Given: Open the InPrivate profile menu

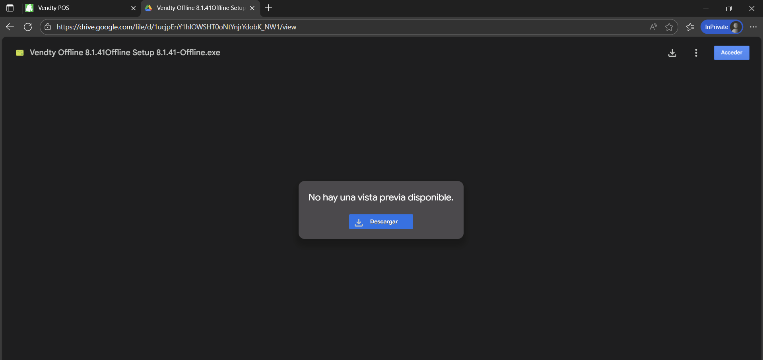Looking at the screenshot, I should click(722, 27).
